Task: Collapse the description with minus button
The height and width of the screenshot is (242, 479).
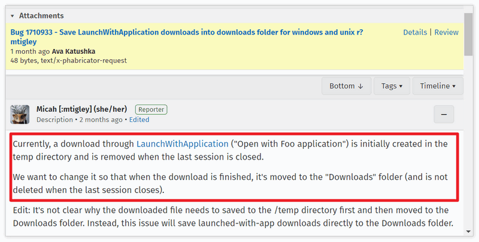Action: 444,114
